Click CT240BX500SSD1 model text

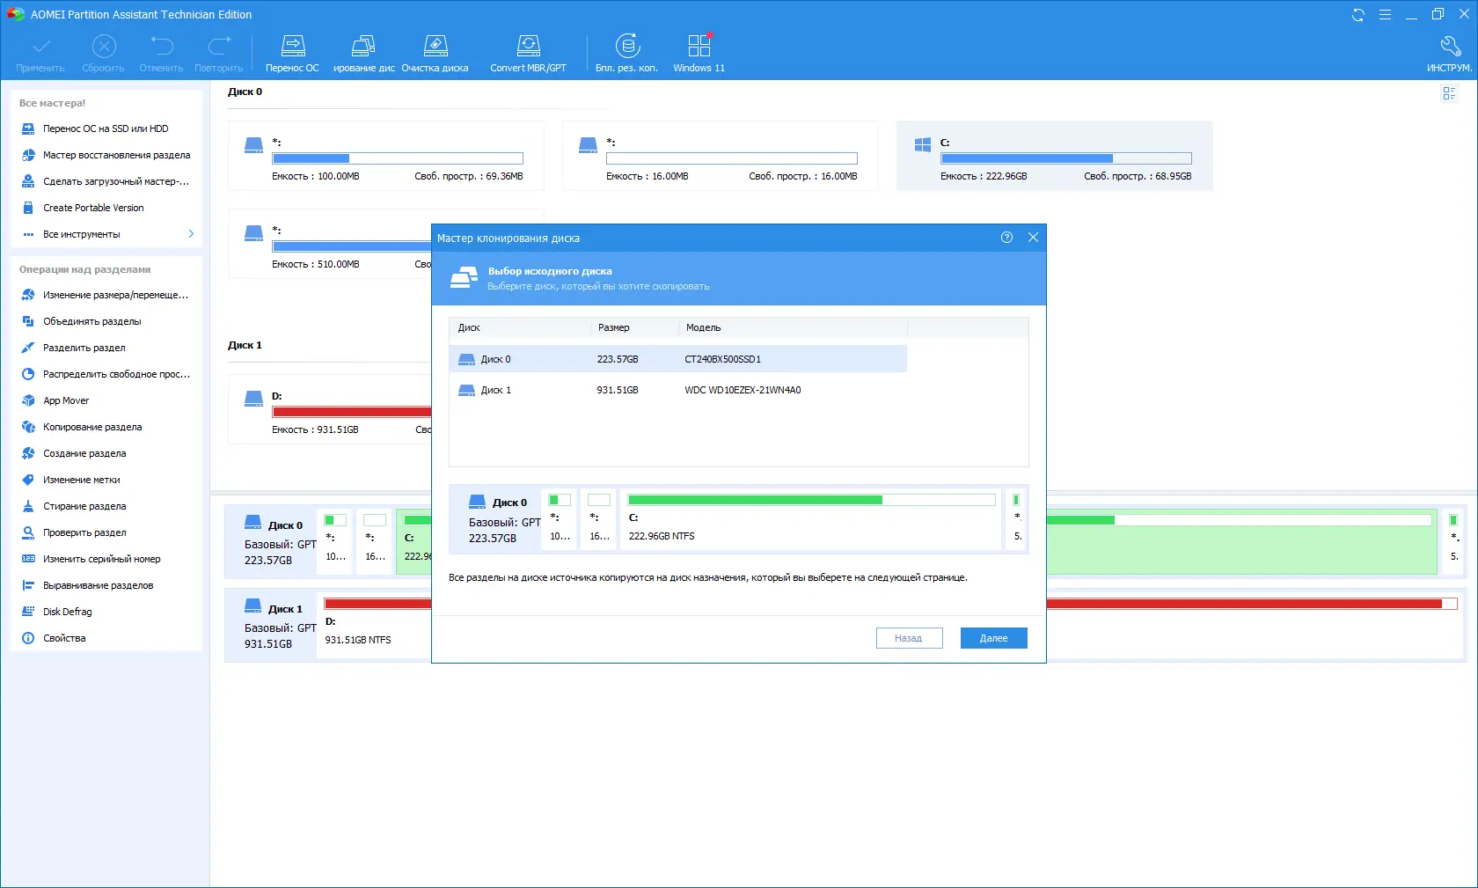click(x=722, y=359)
